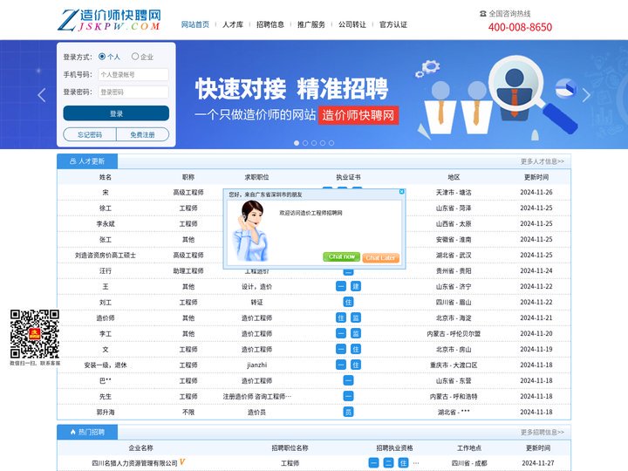The height and width of the screenshot is (471, 628).
Task: Click the 内蒙古 - 呼伦贝尔盟 region cell
Action: coord(454,333)
